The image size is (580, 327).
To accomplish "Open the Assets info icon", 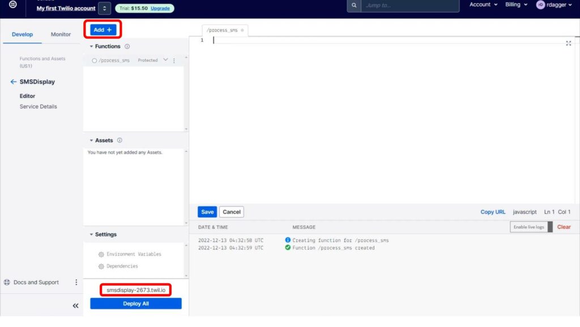I will [120, 141].
